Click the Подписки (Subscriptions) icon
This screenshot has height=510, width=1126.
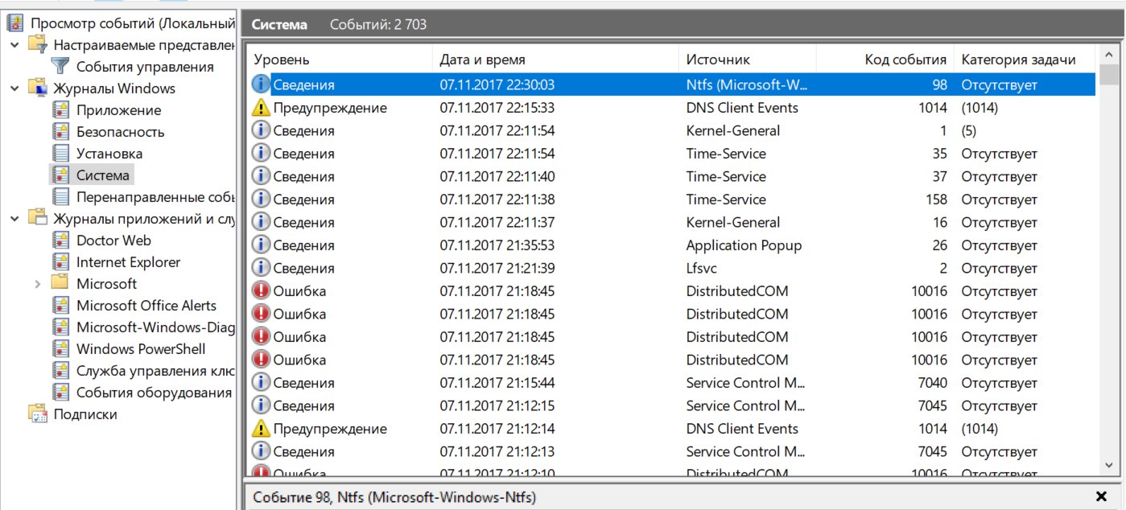37,414
